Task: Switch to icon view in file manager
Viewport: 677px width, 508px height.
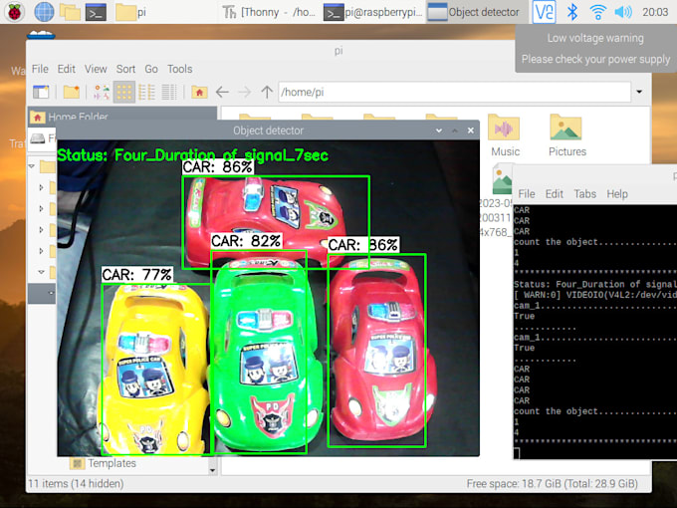Action: click(x=123, y=92)
